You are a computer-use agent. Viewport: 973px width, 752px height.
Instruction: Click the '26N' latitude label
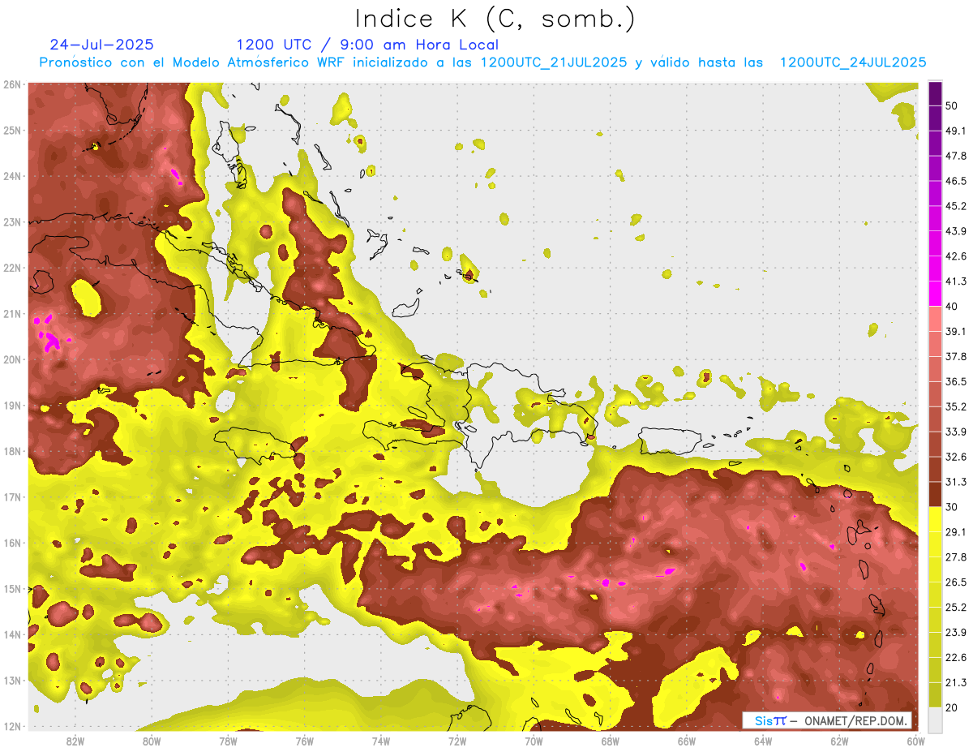point(12,84)
